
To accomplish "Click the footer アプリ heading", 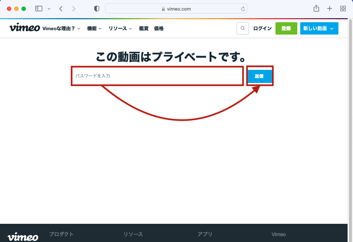I will click(x=205, y=234).
